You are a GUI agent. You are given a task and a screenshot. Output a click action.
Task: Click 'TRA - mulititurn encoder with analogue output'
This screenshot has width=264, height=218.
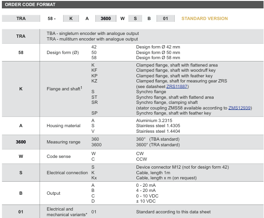(92, 39)
